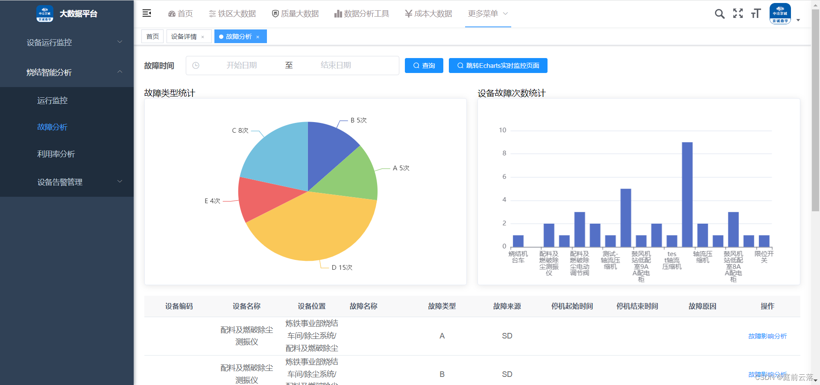Viewport: 820px width, 385px height.
Task: Open 首页 in top navigation
Action: click(x=180, y=14)
